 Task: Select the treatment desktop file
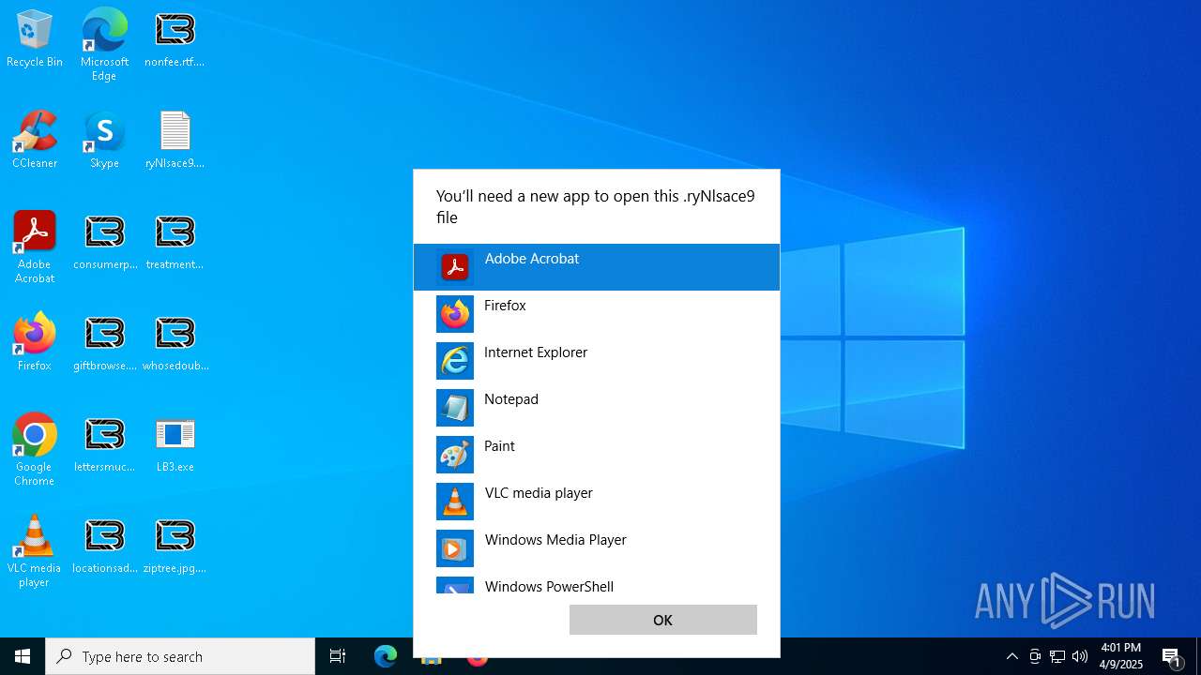click(x=175, y=242)
